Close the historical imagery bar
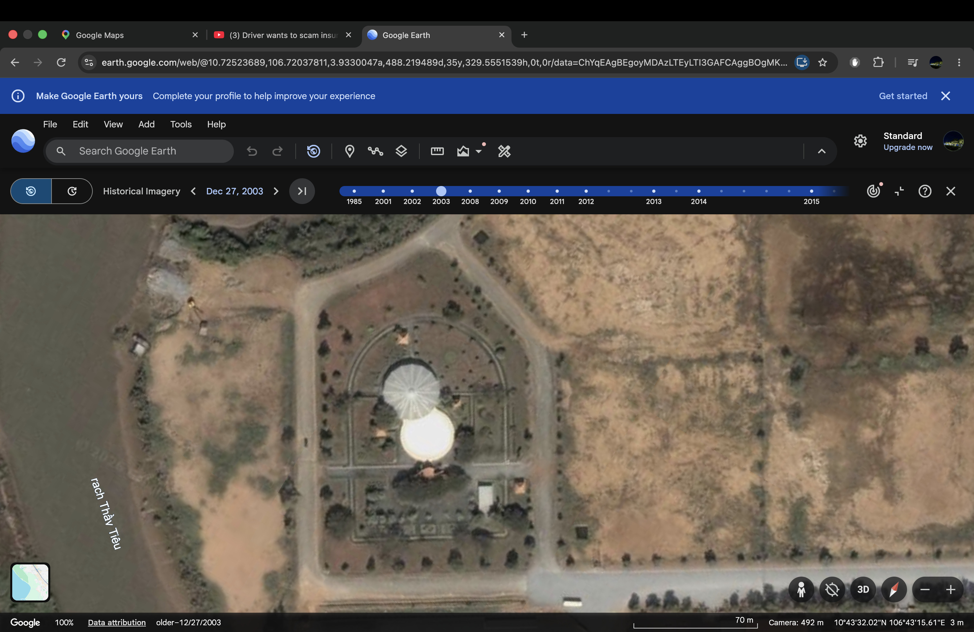 (x=951, y=191)
